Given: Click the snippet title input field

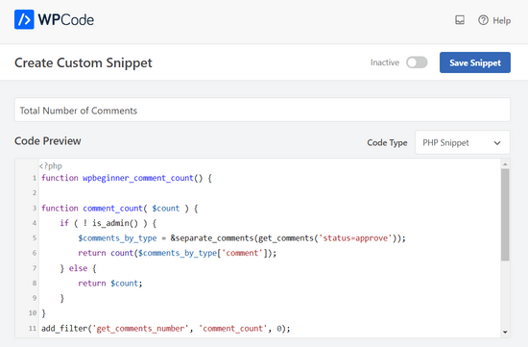Looking at the screenshot, I should (x=262, y=110).
